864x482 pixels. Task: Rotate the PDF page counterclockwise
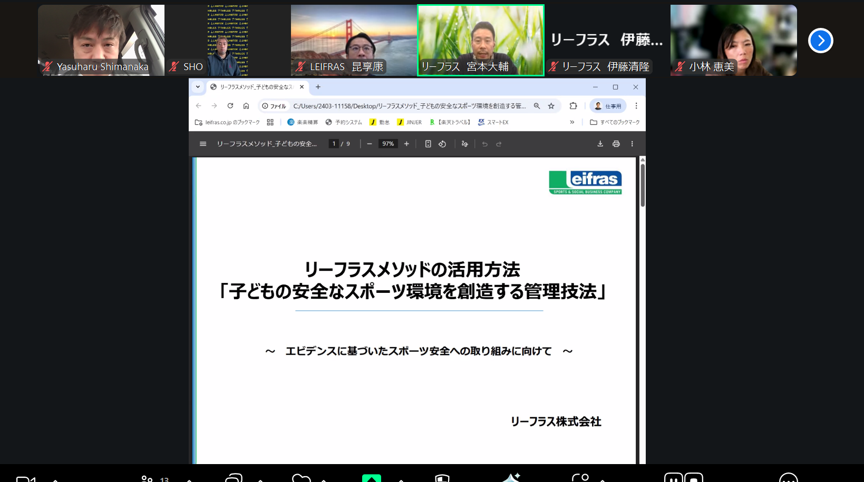click(x=442, y=144)
